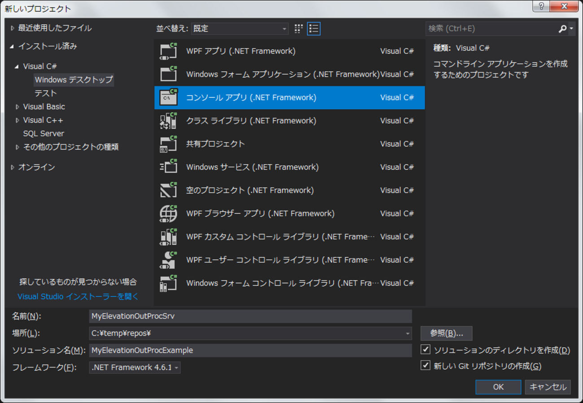This screenshot has width=583, height=403.
Task: Click the 名前 project name input field
Action: pyautogui.click(x=250, y=316)
